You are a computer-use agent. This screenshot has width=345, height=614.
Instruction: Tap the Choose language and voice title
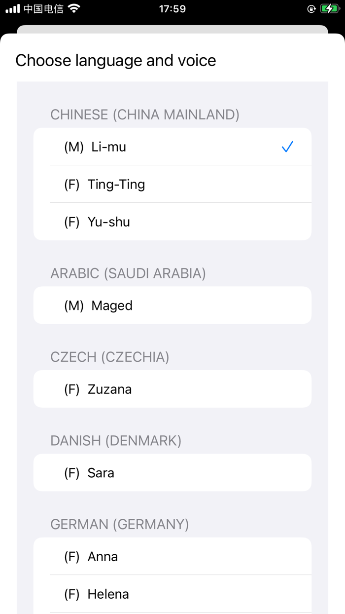tap(116, 60)
